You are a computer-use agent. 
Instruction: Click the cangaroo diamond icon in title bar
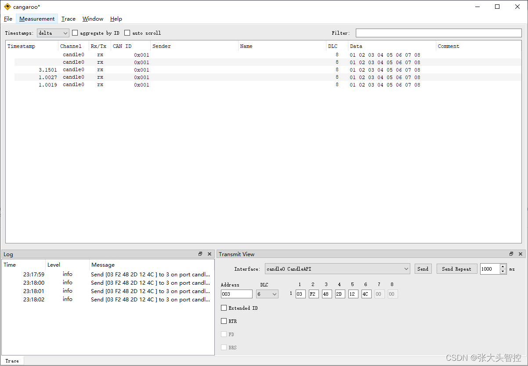point(7,7)
